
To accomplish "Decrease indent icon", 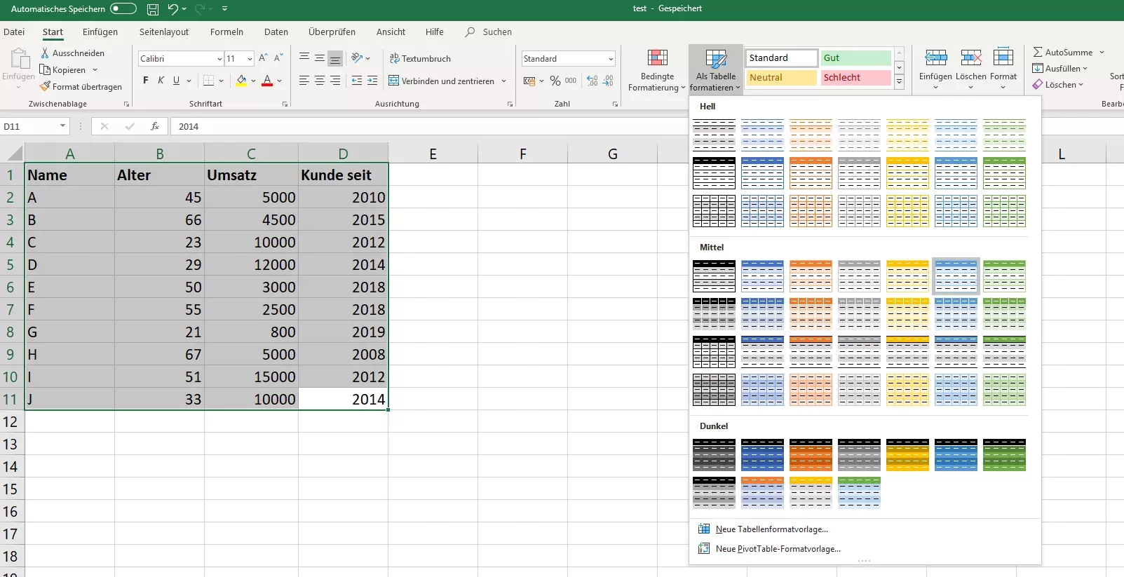I will click(357, 81).
